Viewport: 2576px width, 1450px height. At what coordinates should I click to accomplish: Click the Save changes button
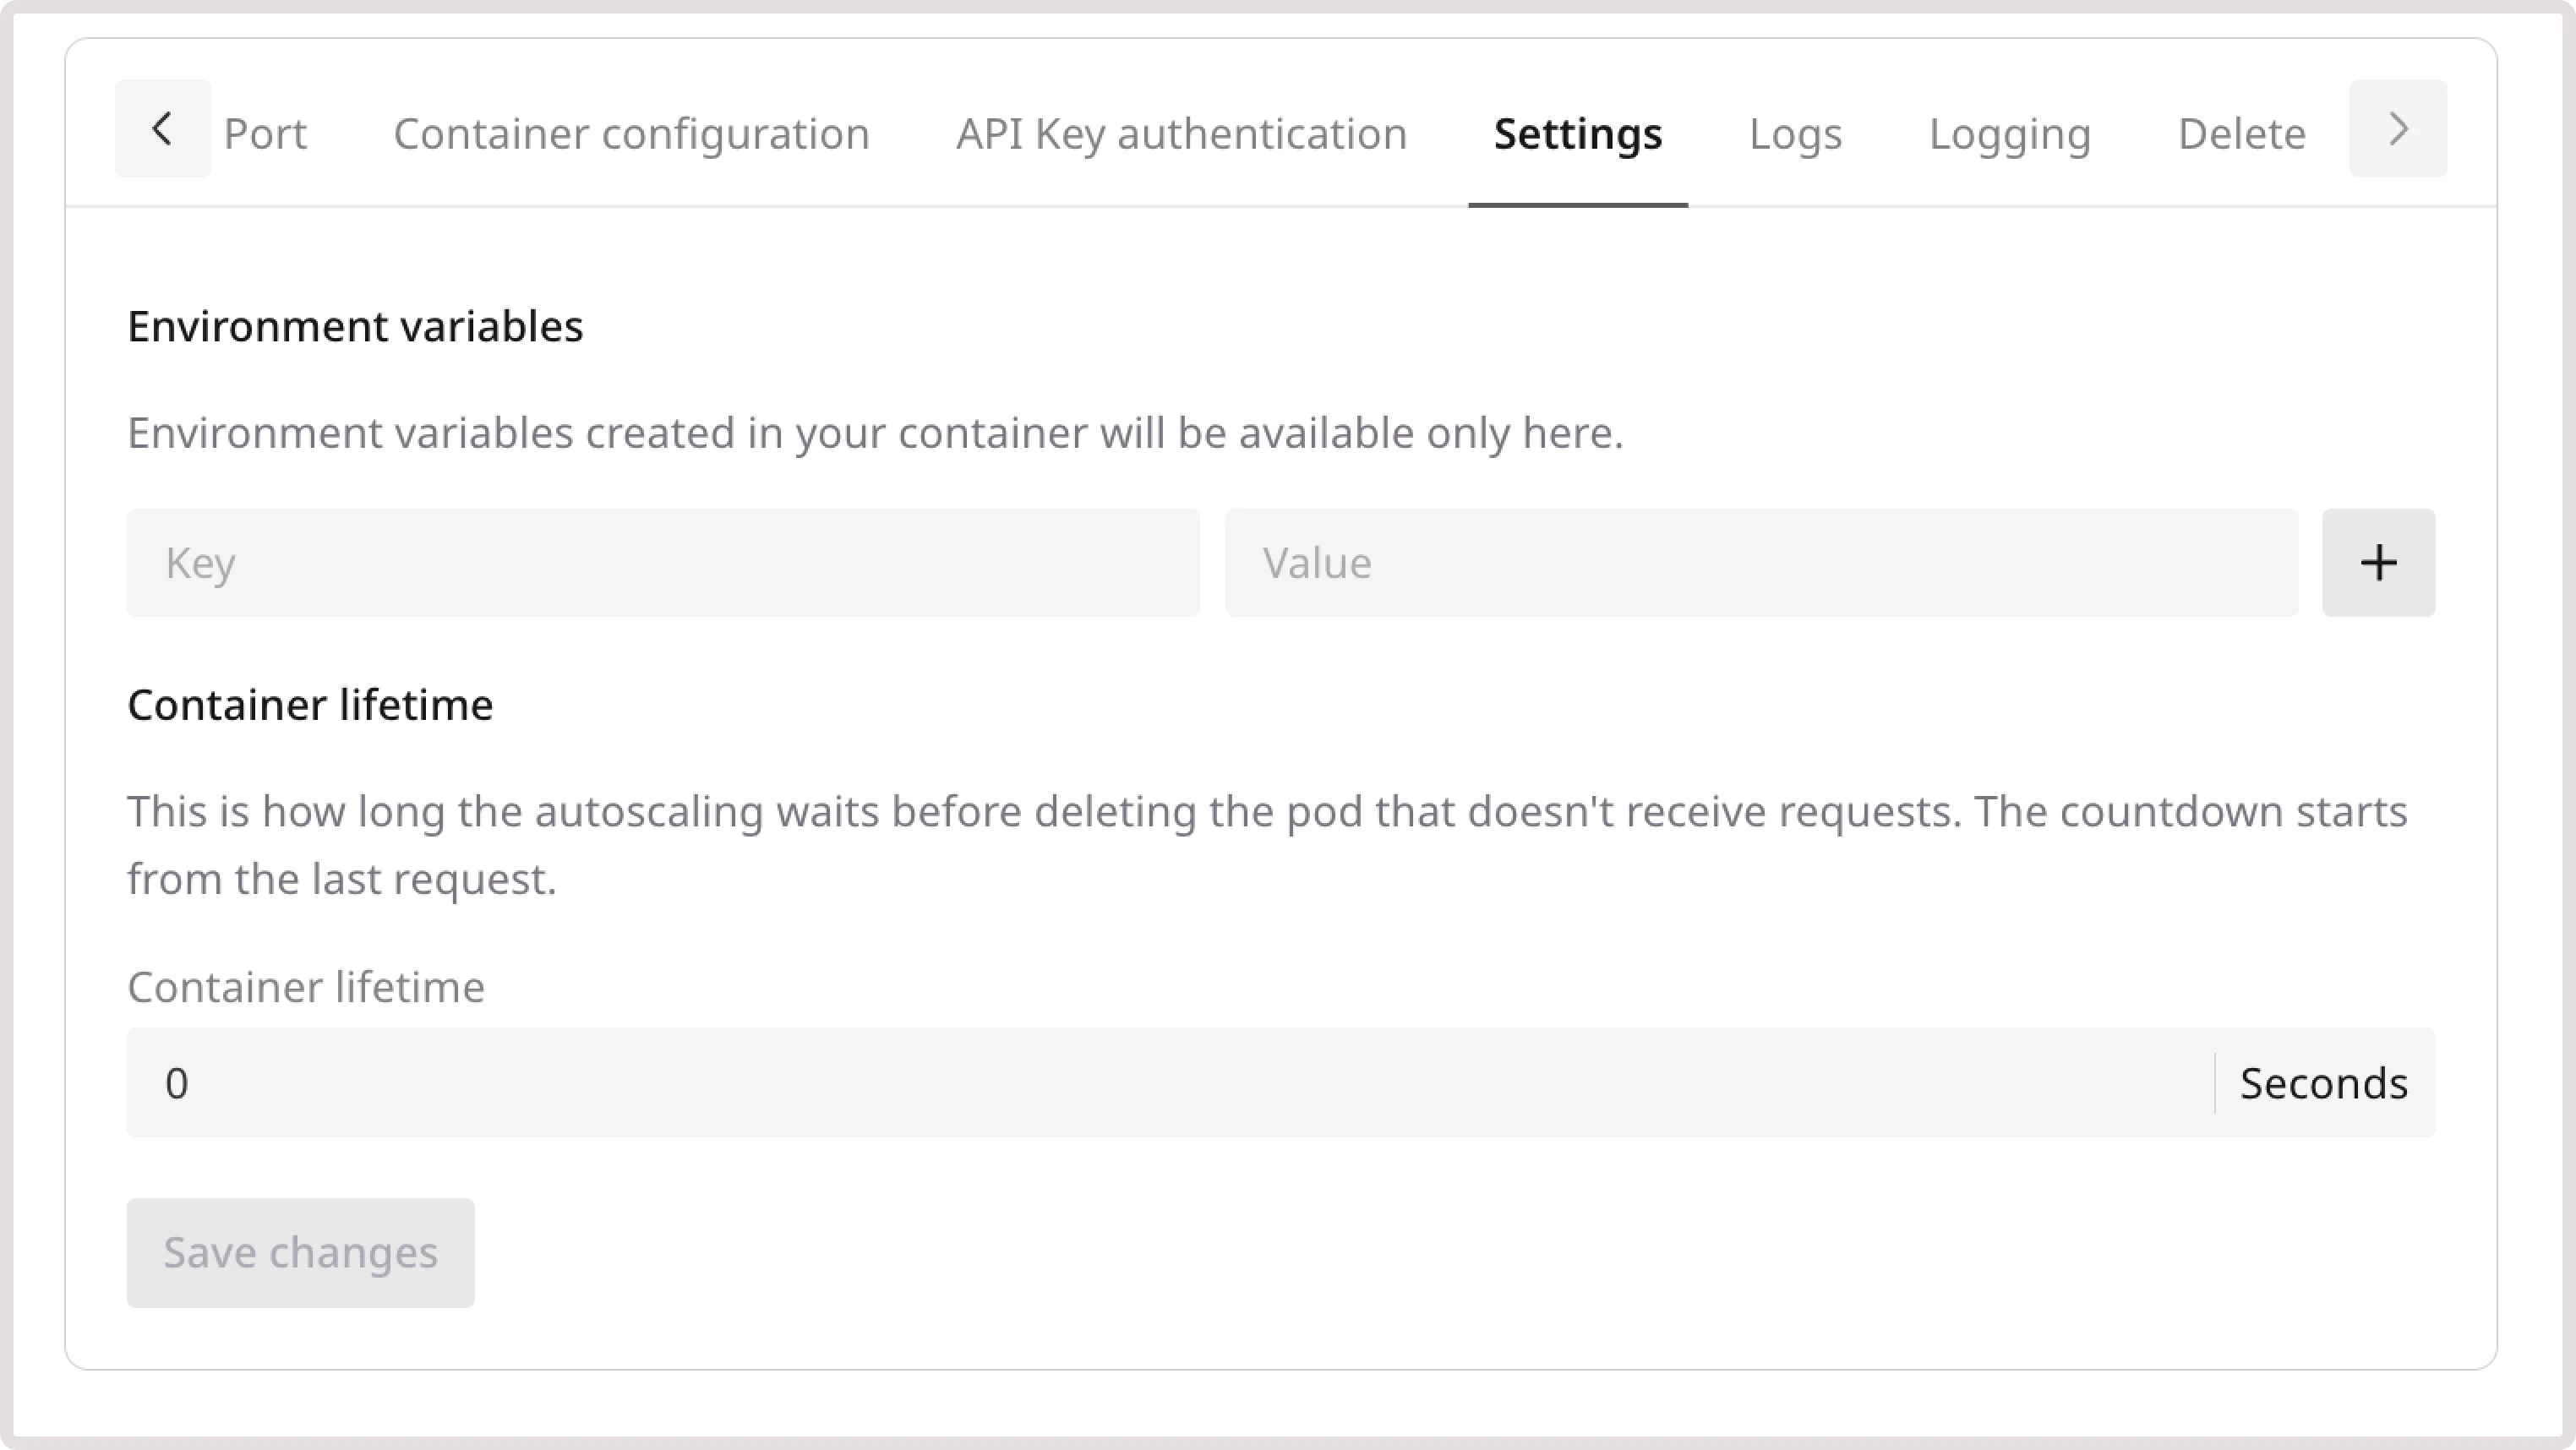(300, 1252)
